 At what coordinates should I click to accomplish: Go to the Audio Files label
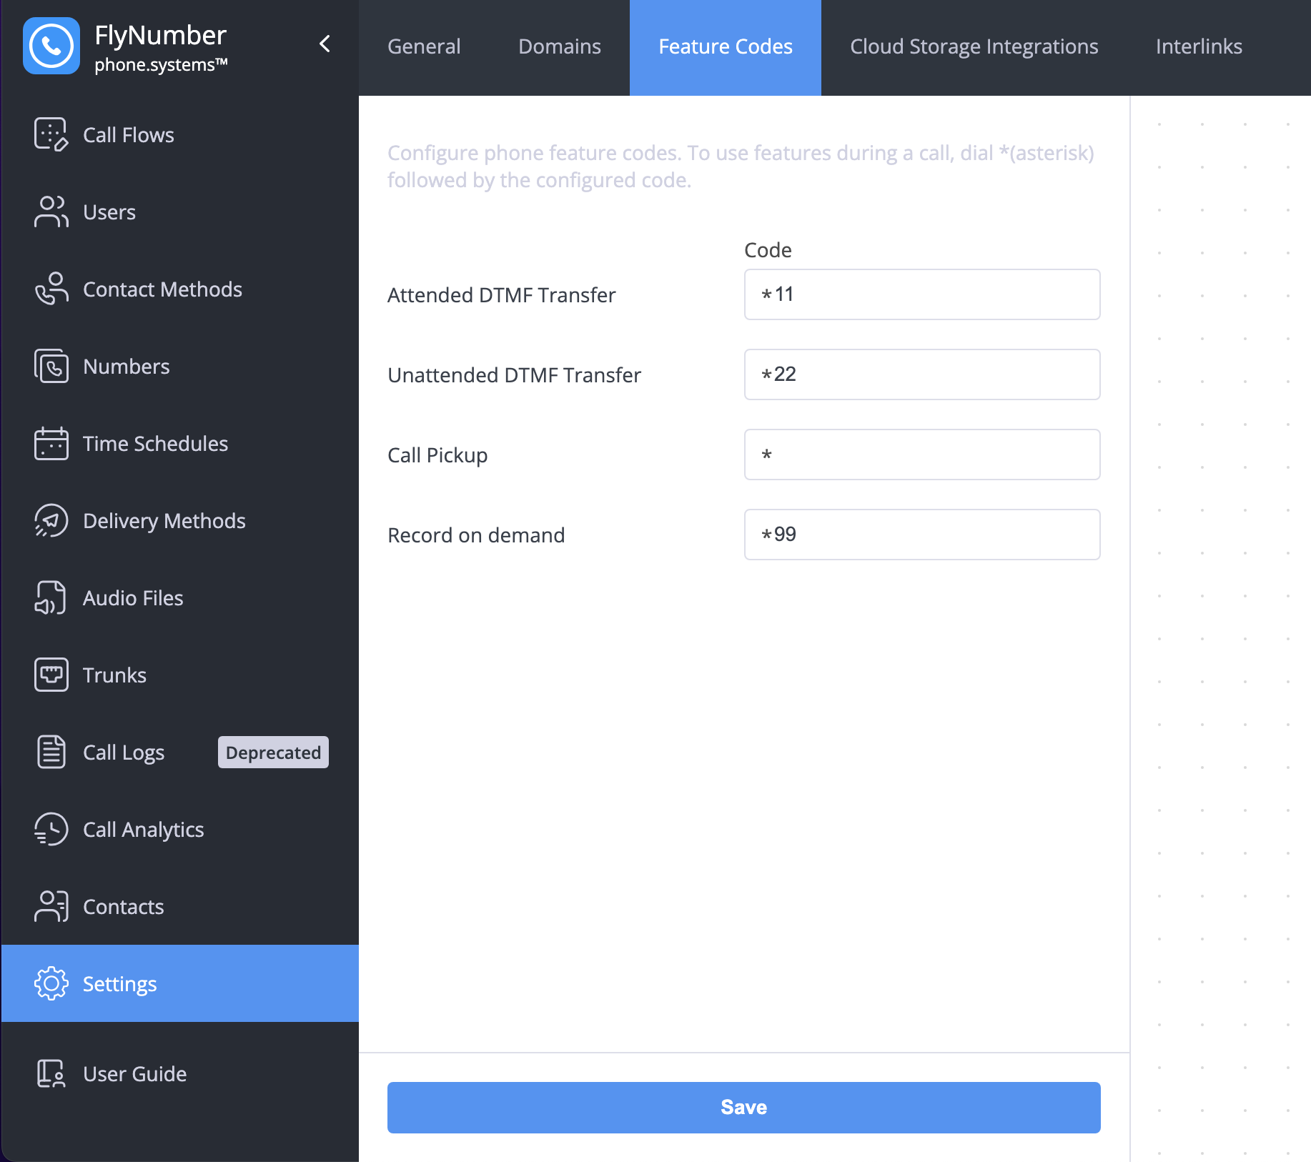coord(133,598)
